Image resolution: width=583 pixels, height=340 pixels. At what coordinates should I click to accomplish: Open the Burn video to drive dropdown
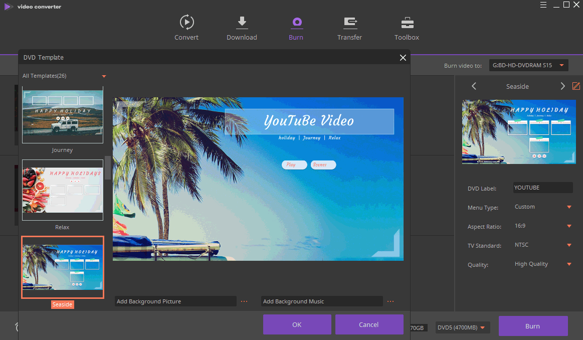tap(529, 65)
